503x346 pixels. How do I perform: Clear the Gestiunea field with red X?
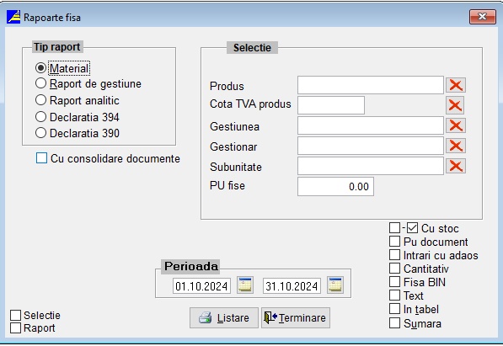click(456, 125)
